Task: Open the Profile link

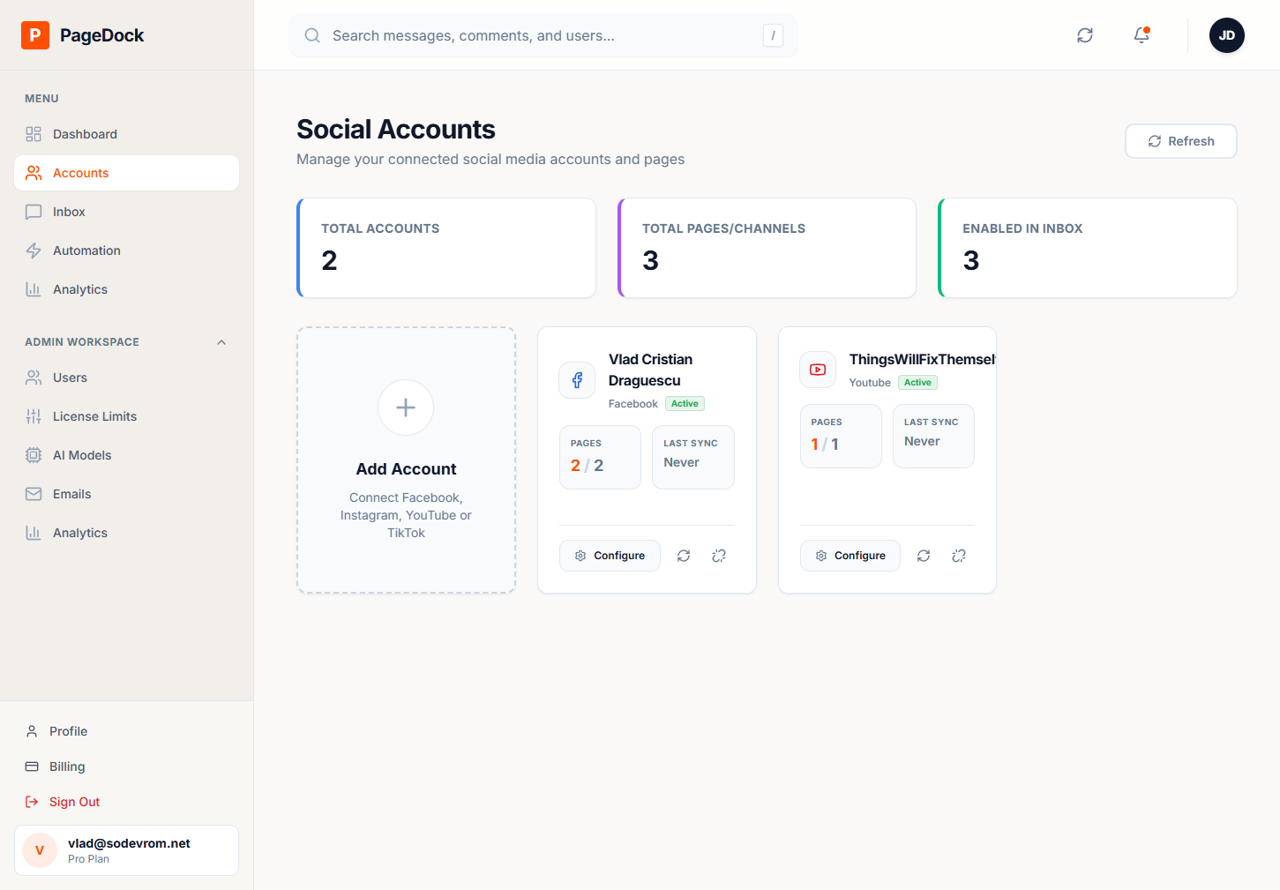Action: 126,731
